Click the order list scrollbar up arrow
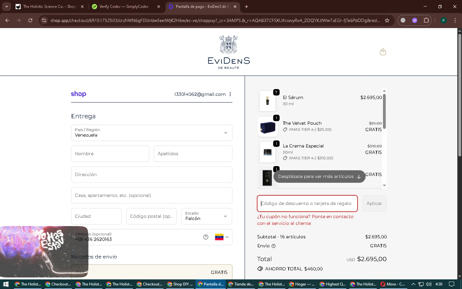Image resolution: width=462 pixels, height=289 pixels. click(384, 91)
